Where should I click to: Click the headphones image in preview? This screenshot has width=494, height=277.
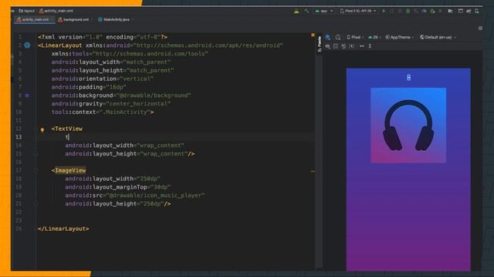tap(408, 125)
